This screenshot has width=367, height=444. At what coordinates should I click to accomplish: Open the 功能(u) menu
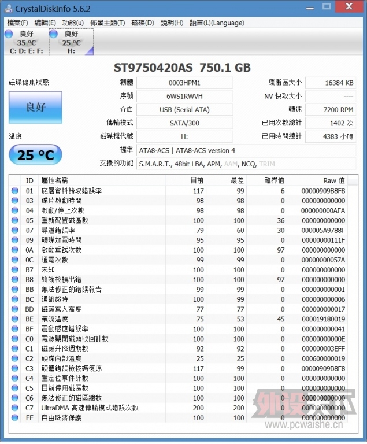point(73,23)
